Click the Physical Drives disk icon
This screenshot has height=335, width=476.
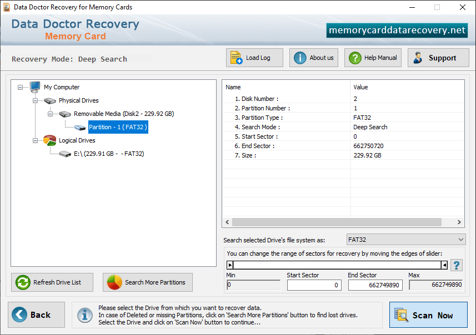click(x=50, y=100)
